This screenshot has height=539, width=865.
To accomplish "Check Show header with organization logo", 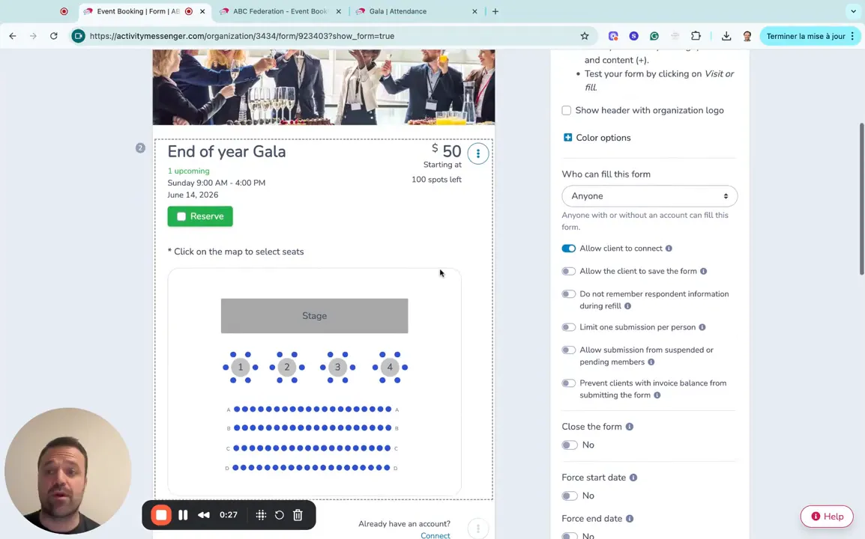I will pyautogui.click(x=566, y=110).
